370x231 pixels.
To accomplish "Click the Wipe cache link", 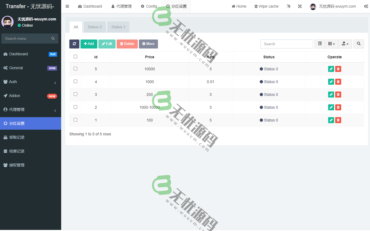I will coord(266,6).
